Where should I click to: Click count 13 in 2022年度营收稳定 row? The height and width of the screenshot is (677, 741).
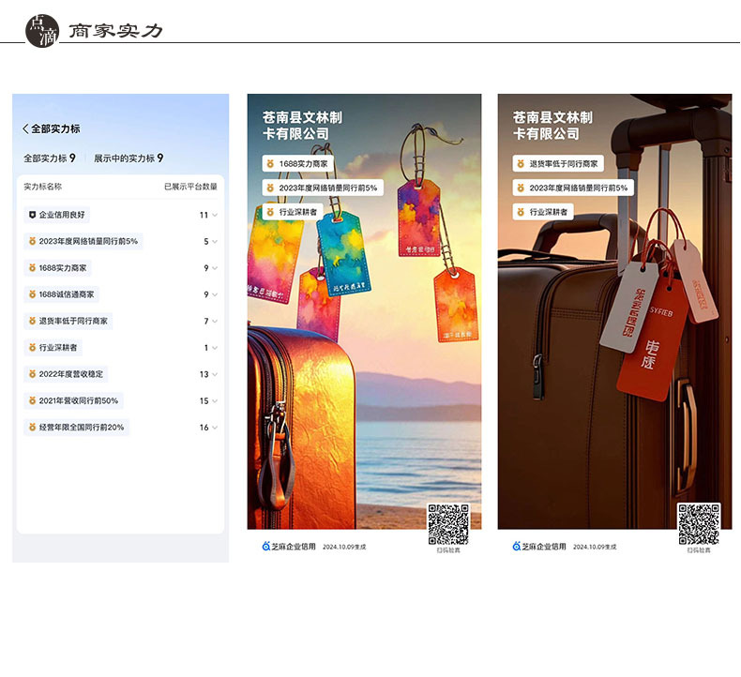tap(204, 374)
